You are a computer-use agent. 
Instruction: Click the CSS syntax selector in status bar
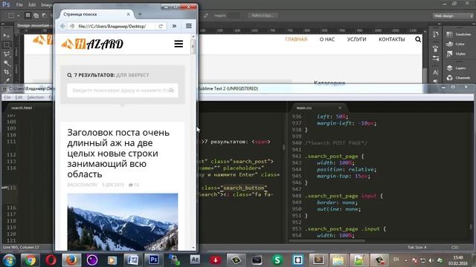(x=454, y=247)
